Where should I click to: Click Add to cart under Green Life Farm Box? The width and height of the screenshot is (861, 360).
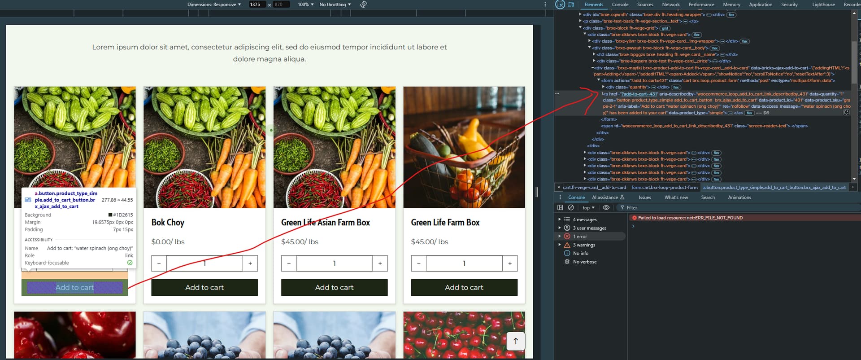click(464, 288)
